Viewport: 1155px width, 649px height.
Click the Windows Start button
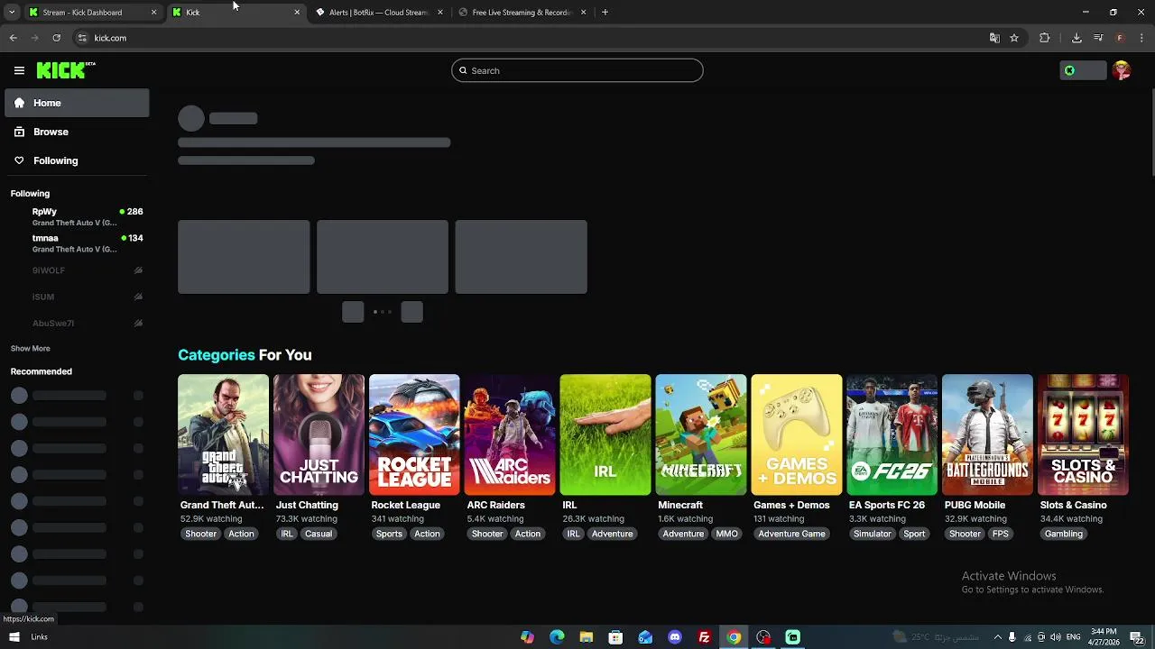14,637
